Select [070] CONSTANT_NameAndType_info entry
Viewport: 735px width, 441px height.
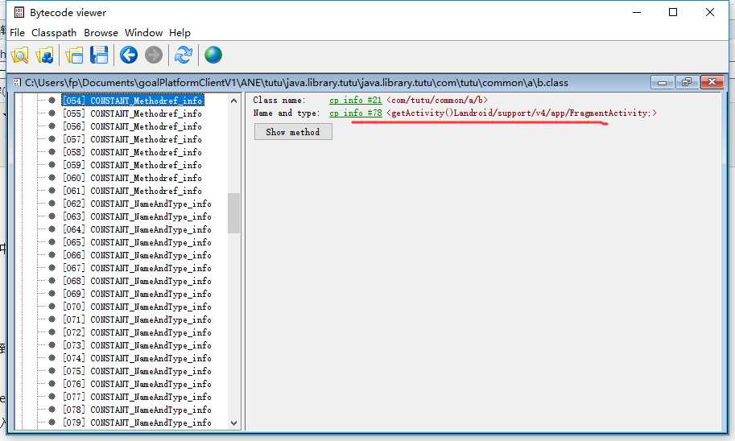click(x=138, y=307)
